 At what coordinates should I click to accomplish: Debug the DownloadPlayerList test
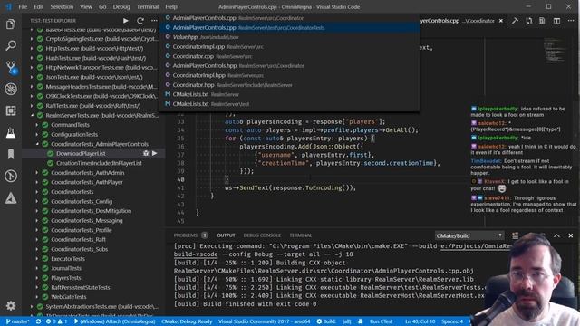tap(146, 153)
